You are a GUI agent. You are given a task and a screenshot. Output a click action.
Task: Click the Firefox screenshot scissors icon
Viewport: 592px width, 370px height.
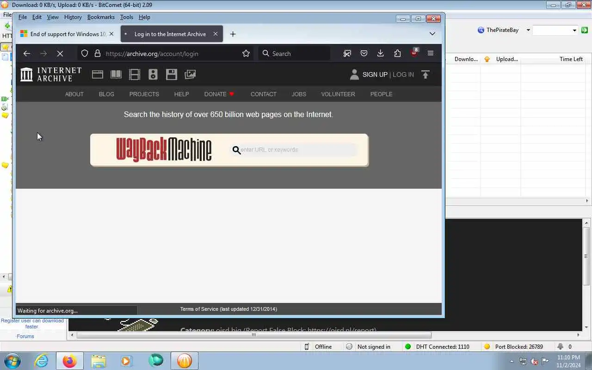point(347,54)
